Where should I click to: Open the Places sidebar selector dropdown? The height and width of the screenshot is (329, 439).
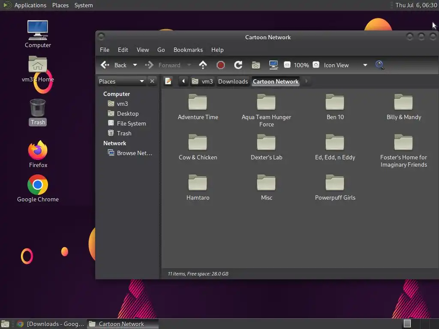tap(121, 81)
